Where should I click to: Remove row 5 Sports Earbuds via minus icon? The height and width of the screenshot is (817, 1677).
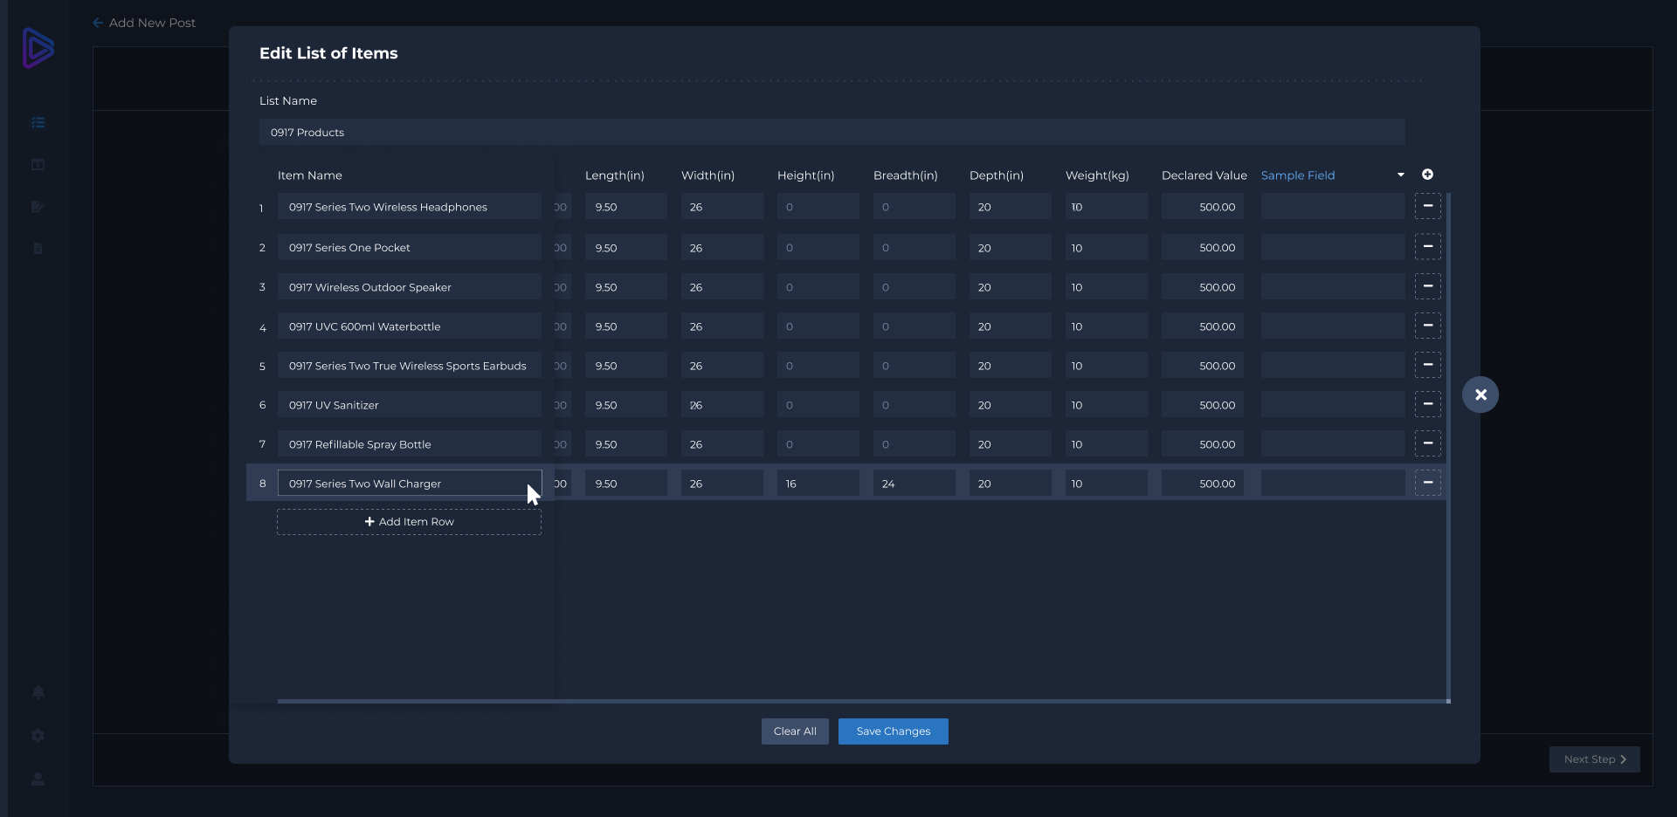(x=1427, y=365)
